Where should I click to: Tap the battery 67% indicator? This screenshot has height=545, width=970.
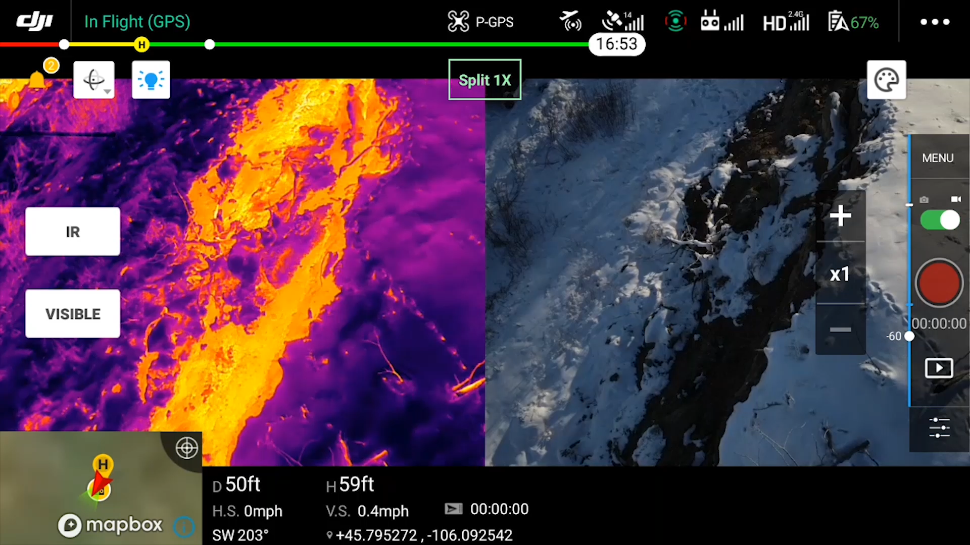853,22
